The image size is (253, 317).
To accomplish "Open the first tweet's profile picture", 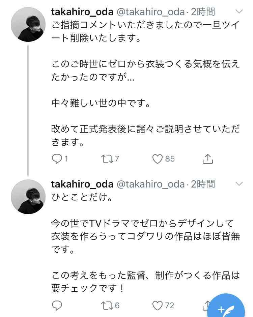I will [x=28, y=24].
